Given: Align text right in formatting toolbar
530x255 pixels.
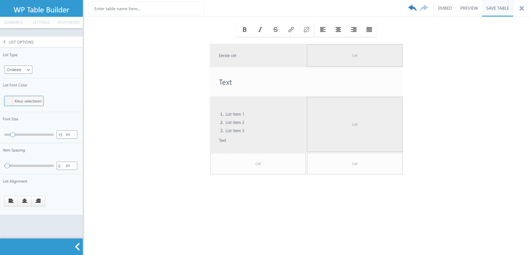Looking at the screenshot, I should 354,29.
